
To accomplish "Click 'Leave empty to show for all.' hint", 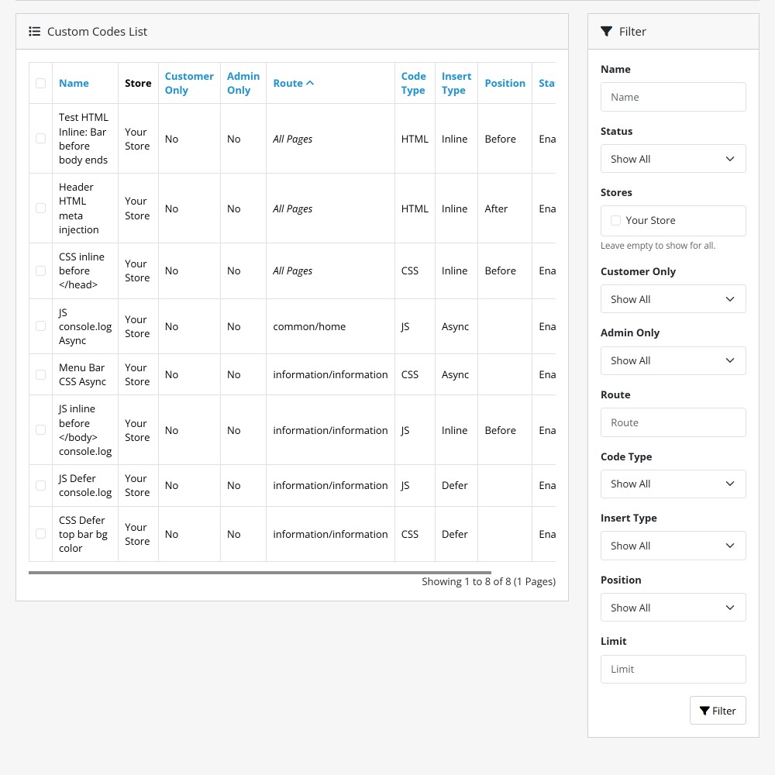I will pyautogui.click(x=658, y=246).
